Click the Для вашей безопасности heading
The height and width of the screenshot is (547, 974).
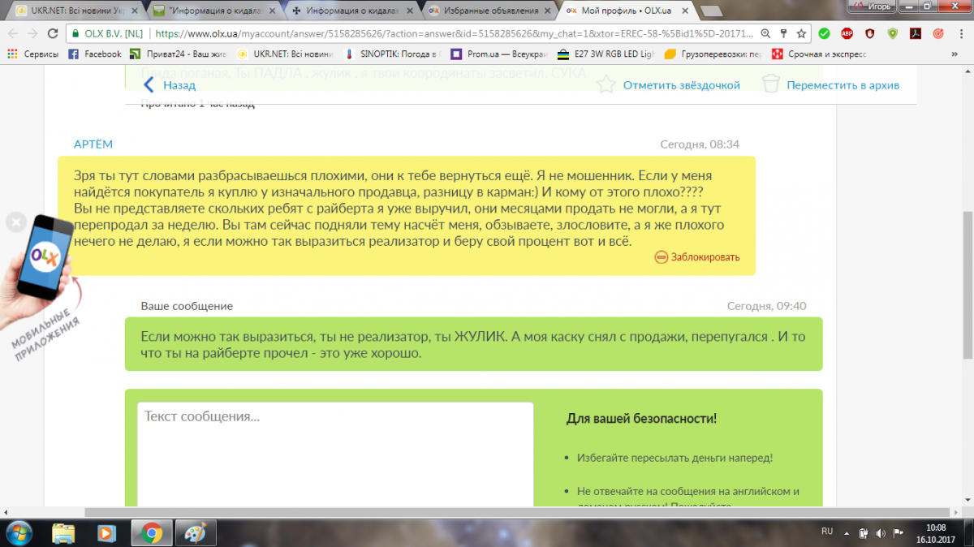tap(641, 419)
